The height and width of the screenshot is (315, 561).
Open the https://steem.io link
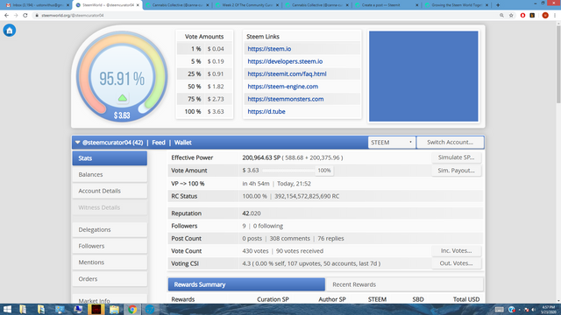tap(269, 49)
